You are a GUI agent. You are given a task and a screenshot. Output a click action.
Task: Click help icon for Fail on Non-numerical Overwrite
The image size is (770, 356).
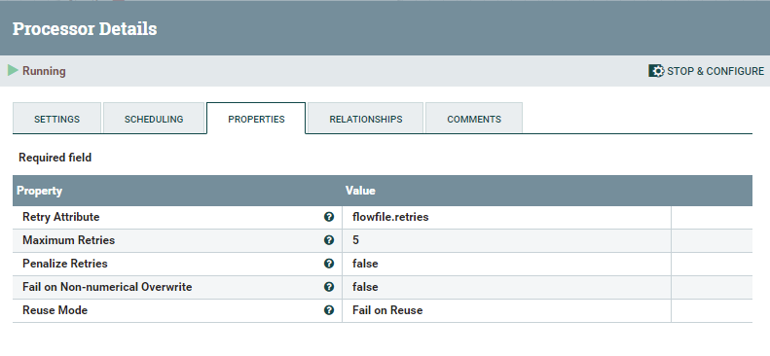click(329, 287)
